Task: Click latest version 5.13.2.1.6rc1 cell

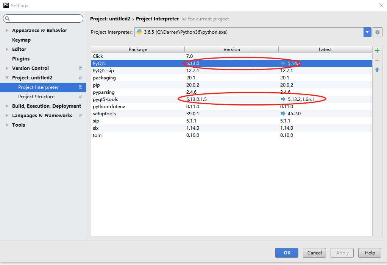Action: tap(301, 99)
